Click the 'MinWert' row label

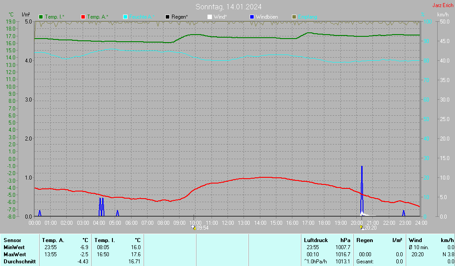14,247
